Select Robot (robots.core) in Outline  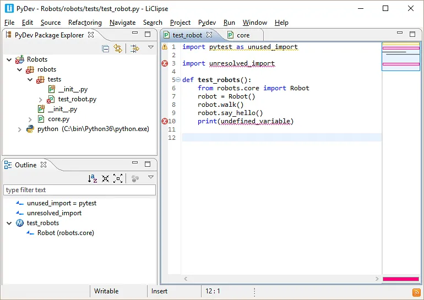tap(66, 233)
